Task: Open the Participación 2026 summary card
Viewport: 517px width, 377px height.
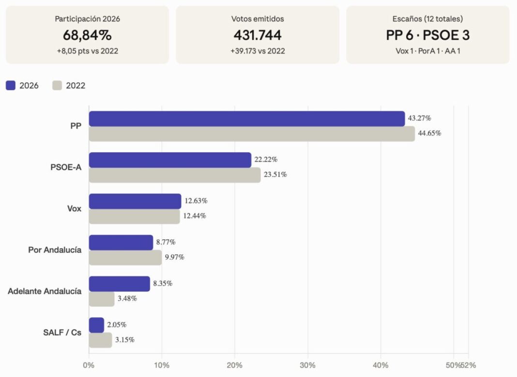Action: pos(87,35)
